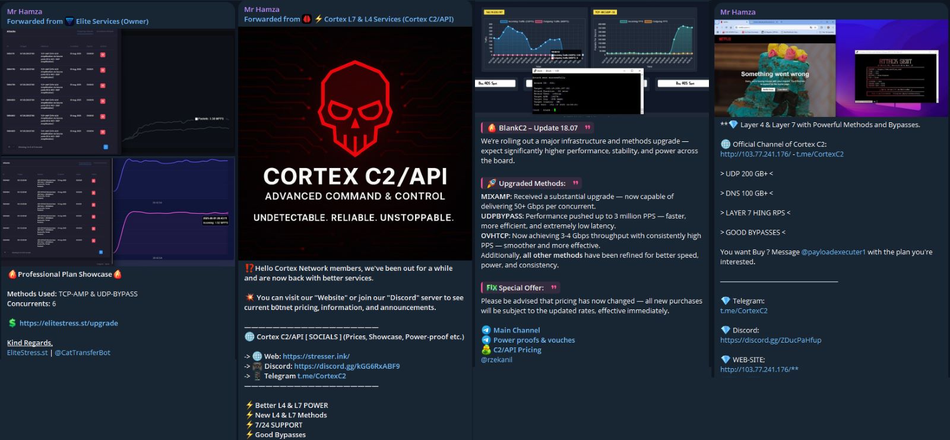Click the diamond emoji before Layer 4 & Layer 7

pos(733,125)
